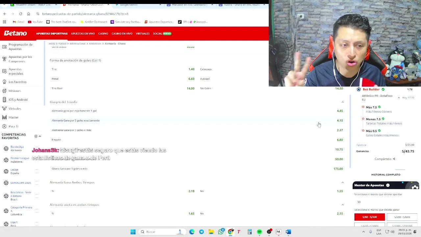
Task: Share the bet with Compártelo
Action: (385, 159)
